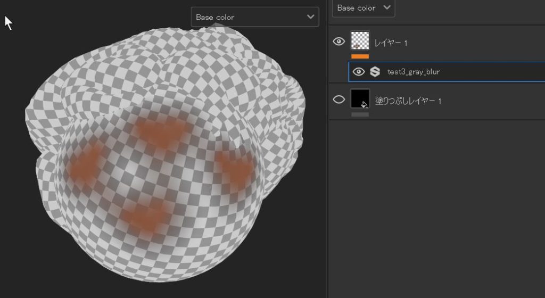Select the checkered thumbnail of レイヤー 1

click(360, 40)
